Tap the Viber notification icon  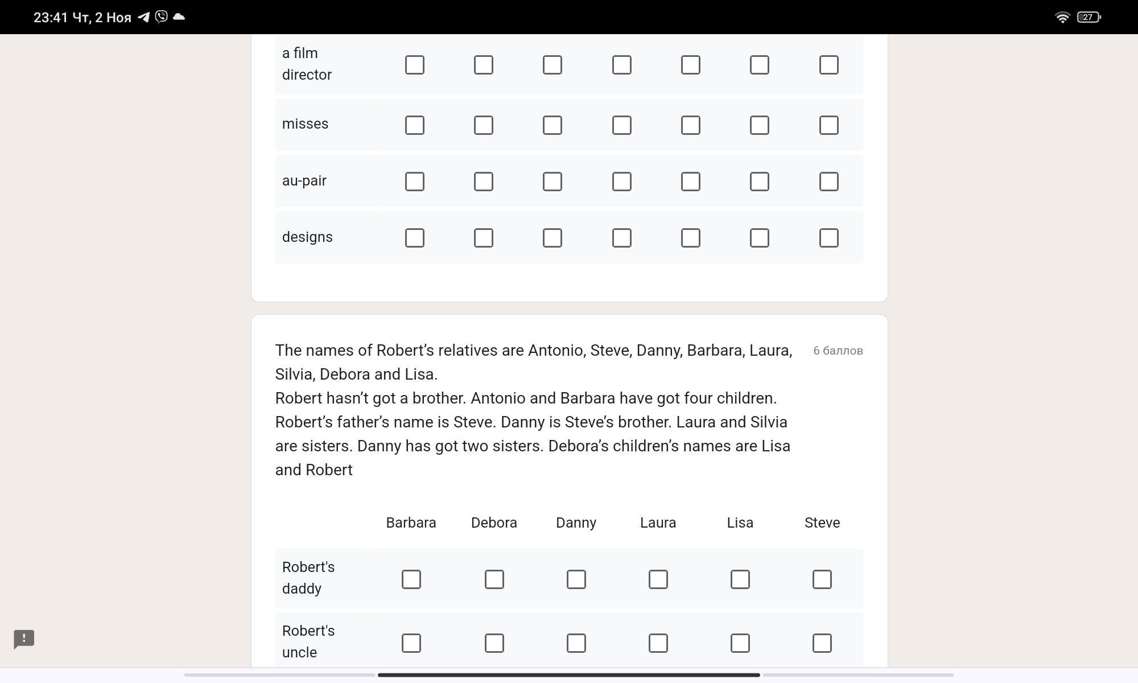(162, 17)
